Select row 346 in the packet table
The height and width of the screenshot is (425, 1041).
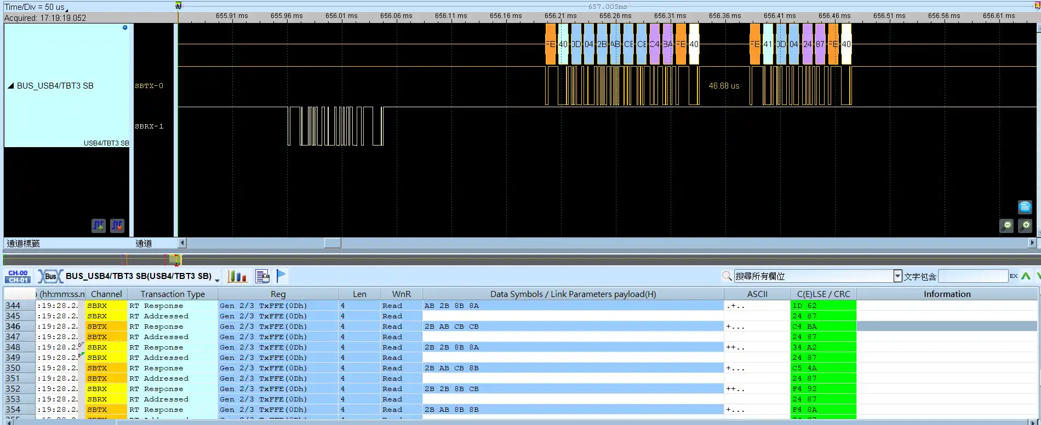(x=13, y=327)
